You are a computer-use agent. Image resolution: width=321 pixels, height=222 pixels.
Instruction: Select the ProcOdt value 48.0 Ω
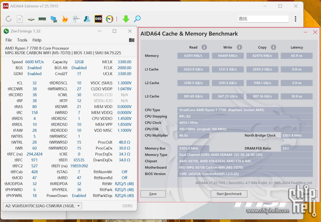124,142
